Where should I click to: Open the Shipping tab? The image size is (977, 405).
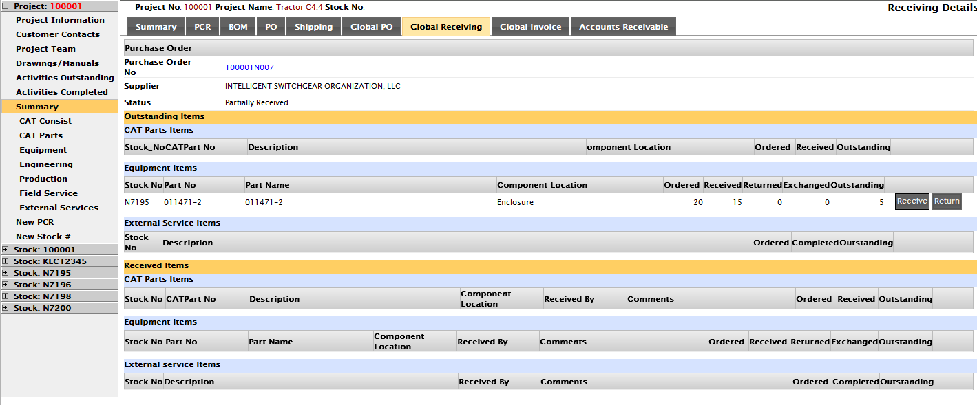313,27
